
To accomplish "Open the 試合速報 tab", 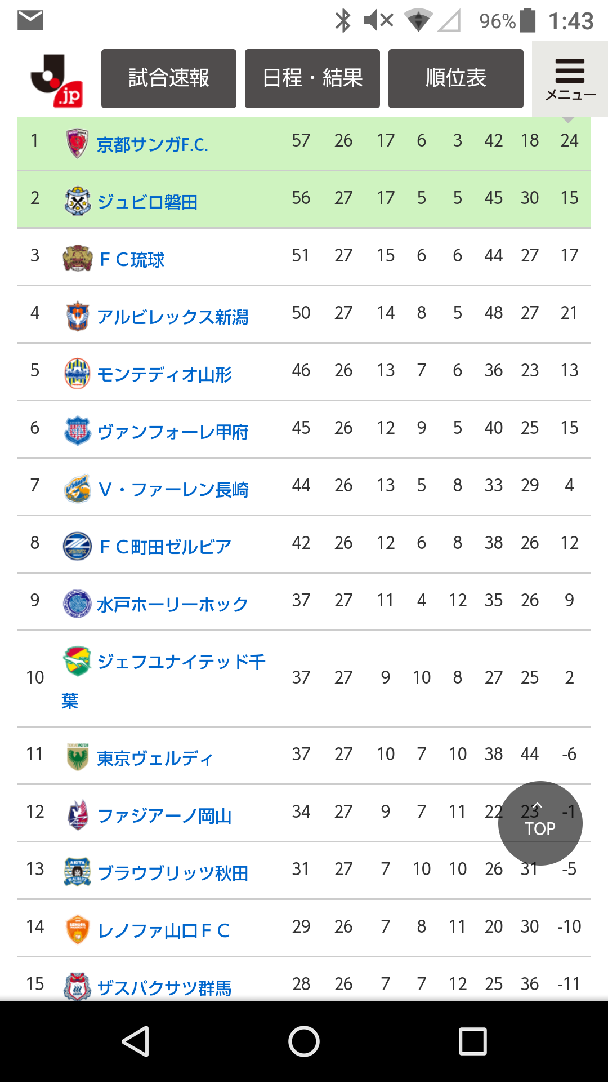I will (169, 78).
